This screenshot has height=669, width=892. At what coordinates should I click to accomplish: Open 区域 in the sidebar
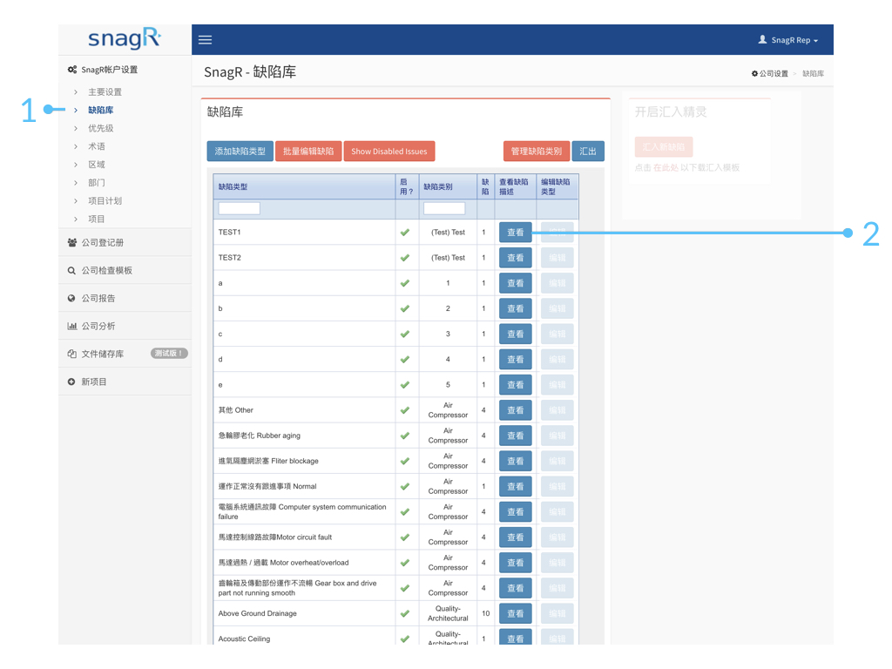[96, 165]
